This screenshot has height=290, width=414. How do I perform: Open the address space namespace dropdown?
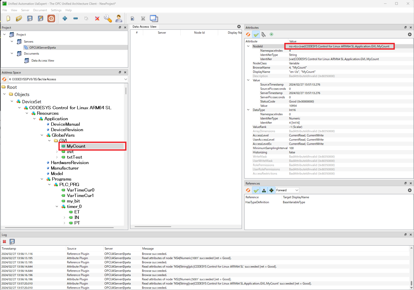click(x=125, y=79)
